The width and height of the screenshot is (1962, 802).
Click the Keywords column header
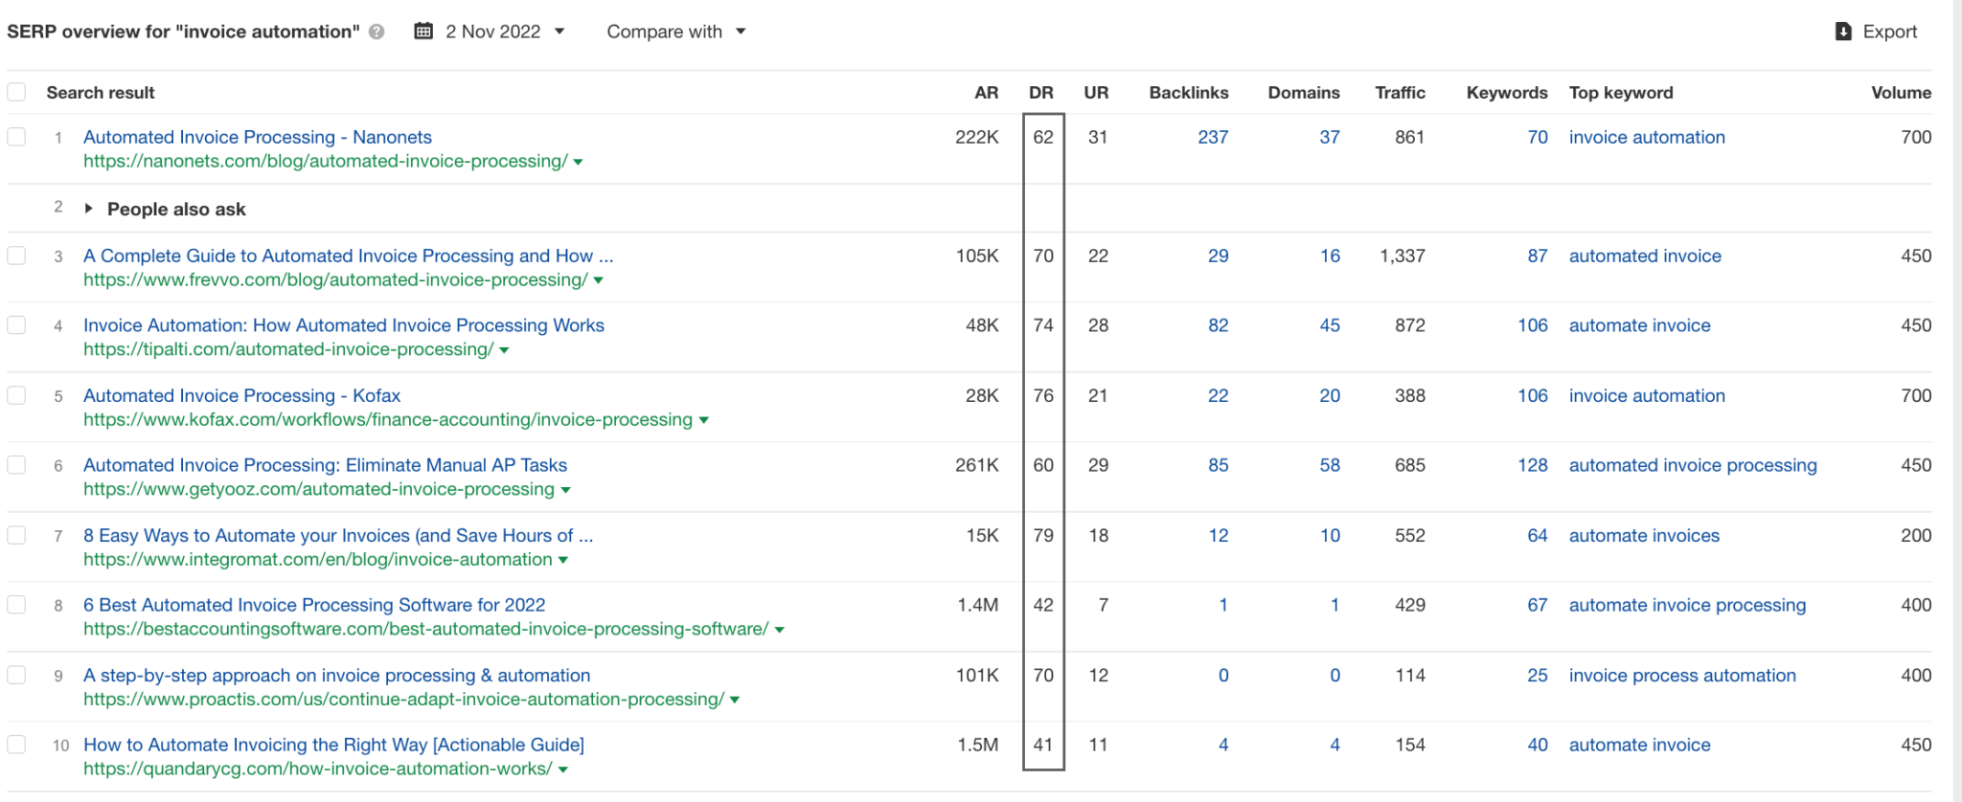click(x=1507, y=93)
